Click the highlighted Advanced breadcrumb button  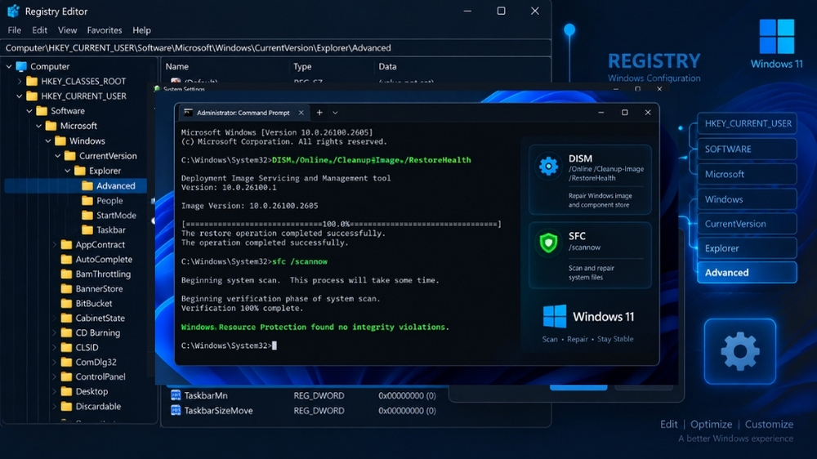[748, 273]
